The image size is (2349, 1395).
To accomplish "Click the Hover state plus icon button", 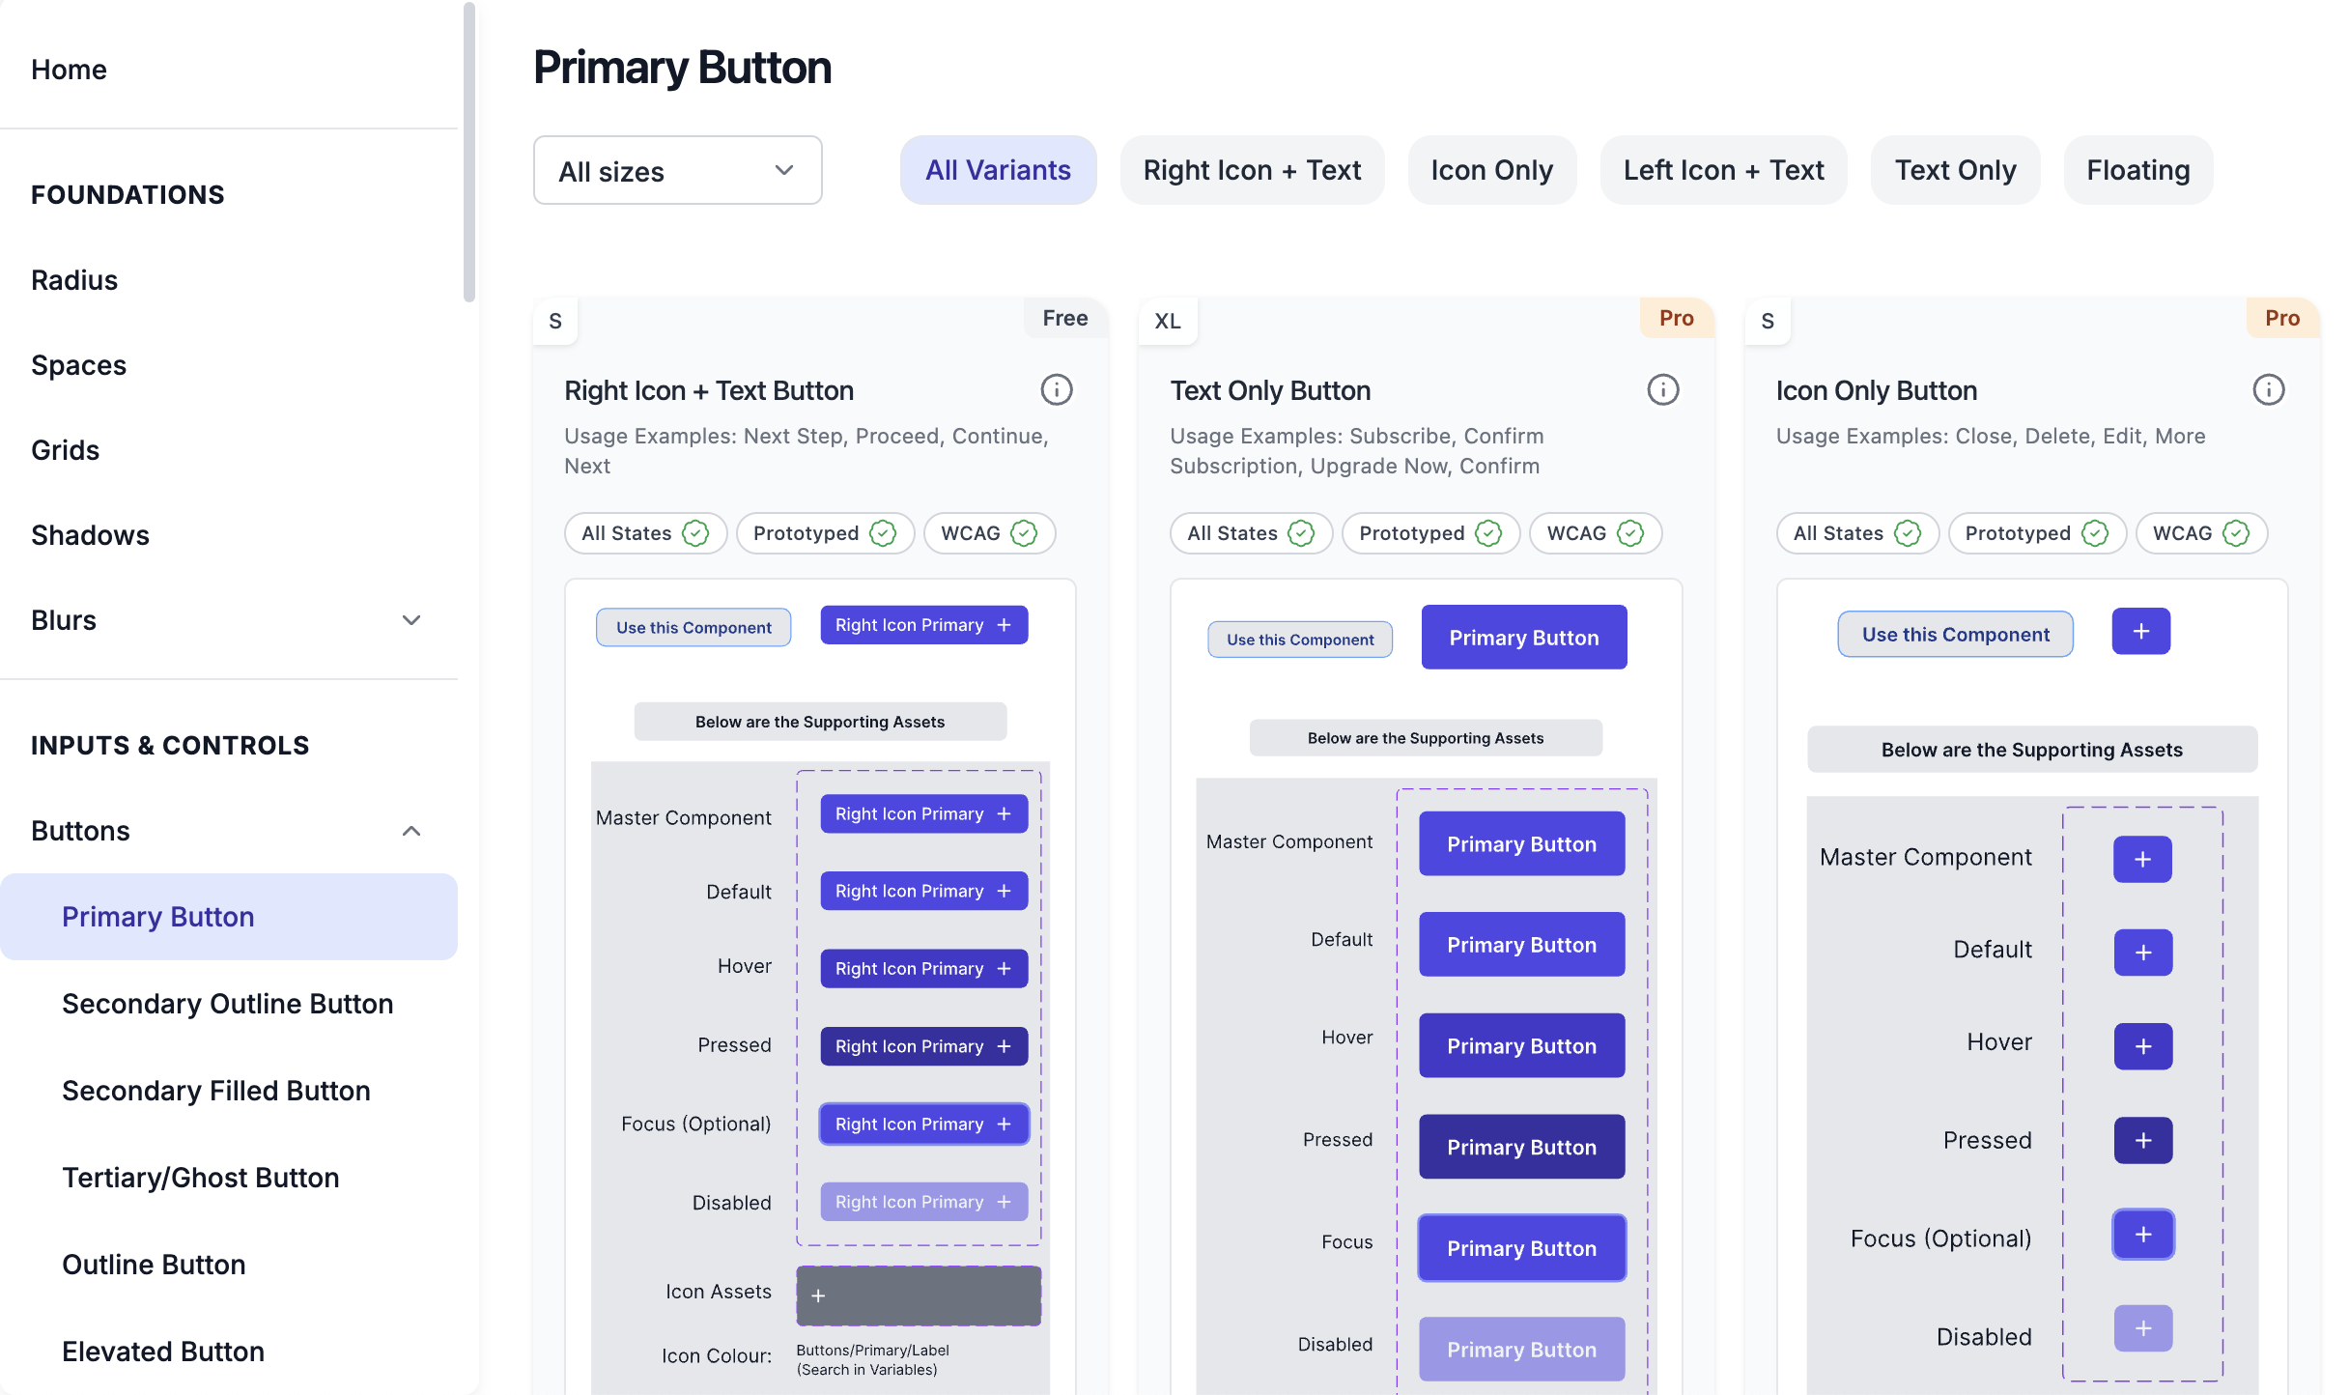I will coord(2142,1046).
